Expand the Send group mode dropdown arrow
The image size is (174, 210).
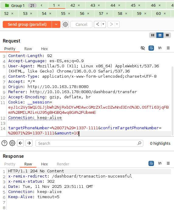(x=56, y=24)
